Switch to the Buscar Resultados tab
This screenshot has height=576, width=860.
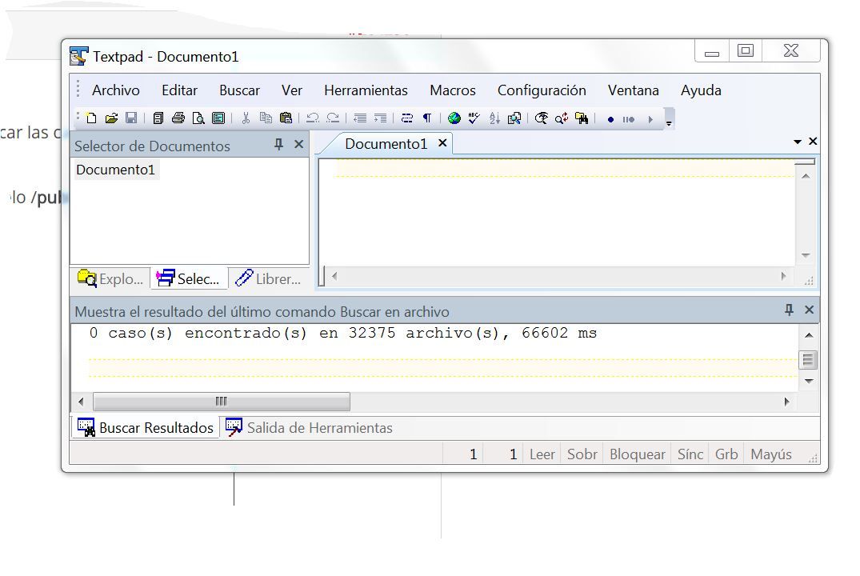[146, 428]
